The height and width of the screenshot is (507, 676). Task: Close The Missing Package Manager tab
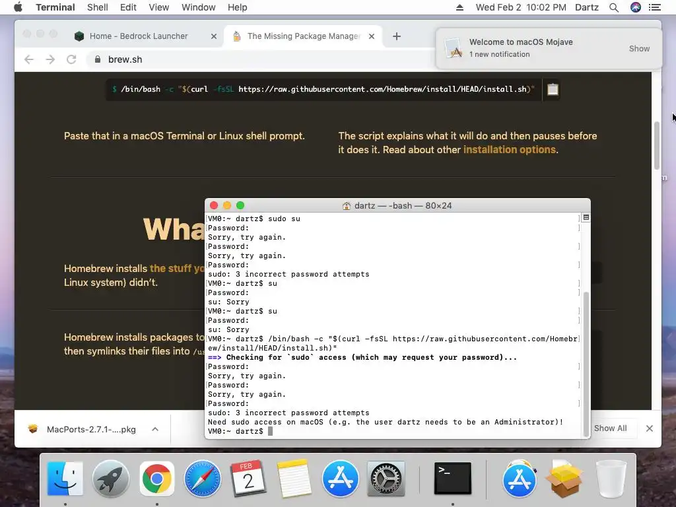372,37
